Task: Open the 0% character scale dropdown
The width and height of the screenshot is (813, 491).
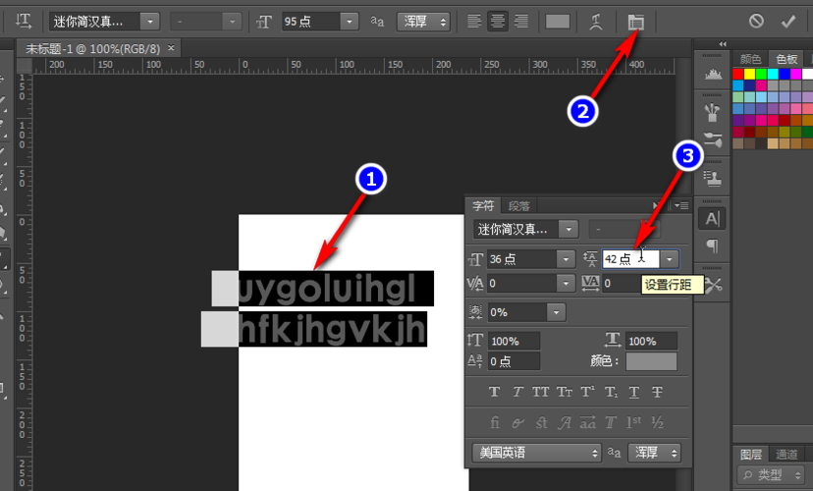Action: tap(556, 312)
